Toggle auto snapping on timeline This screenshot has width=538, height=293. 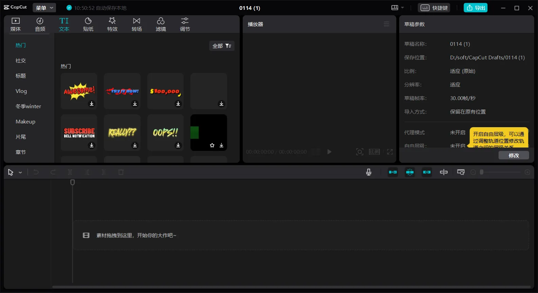(410, 172)
